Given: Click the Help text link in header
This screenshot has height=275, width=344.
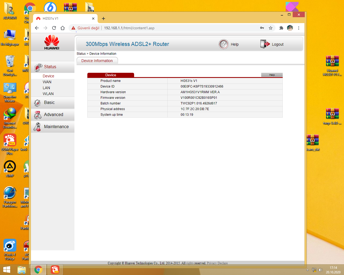Looking at the screenshot, I should [235, 44].
